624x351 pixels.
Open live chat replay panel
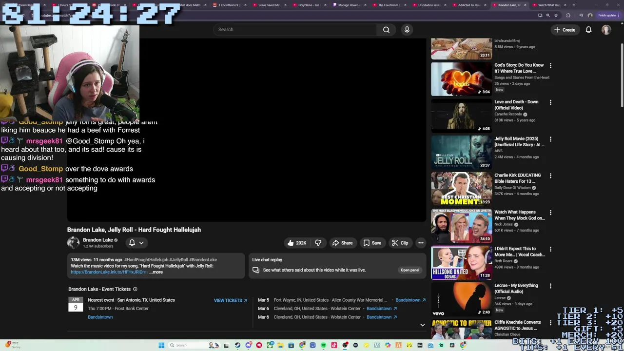[x=409, y=270]
